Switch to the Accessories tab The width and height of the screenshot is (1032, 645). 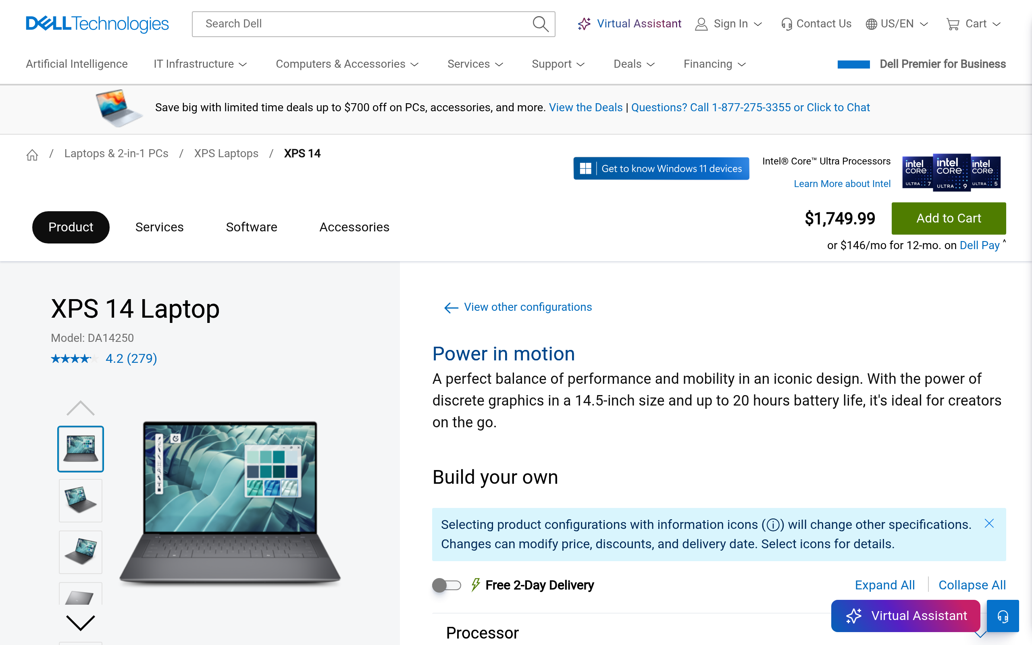354,227
